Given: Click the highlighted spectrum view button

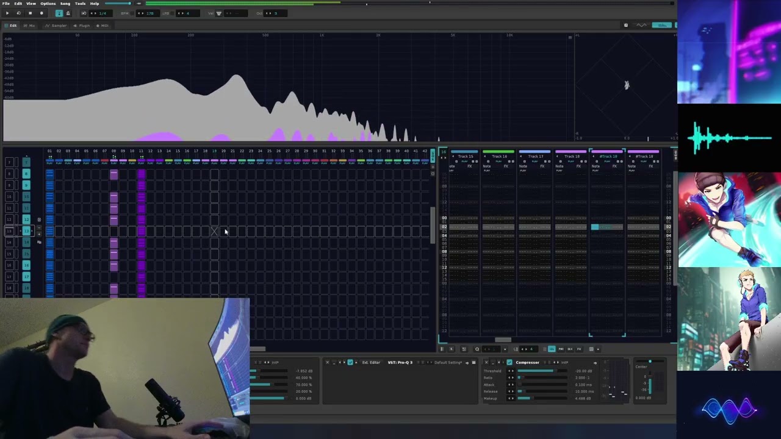Looking at the screenshot, I should coord(662,25).
